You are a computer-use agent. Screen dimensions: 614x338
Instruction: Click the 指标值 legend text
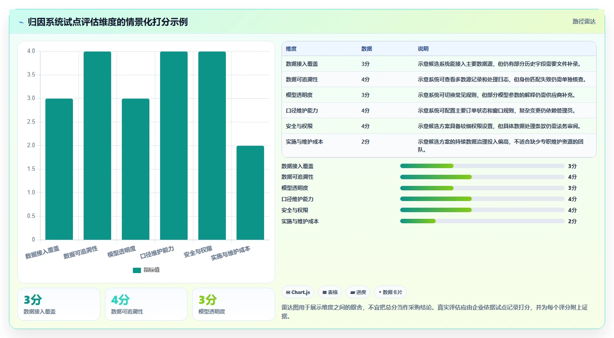pos(152,270)
